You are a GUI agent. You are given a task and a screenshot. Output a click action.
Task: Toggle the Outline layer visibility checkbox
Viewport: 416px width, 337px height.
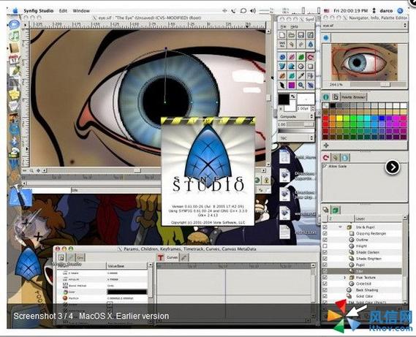tap(325, 240)
